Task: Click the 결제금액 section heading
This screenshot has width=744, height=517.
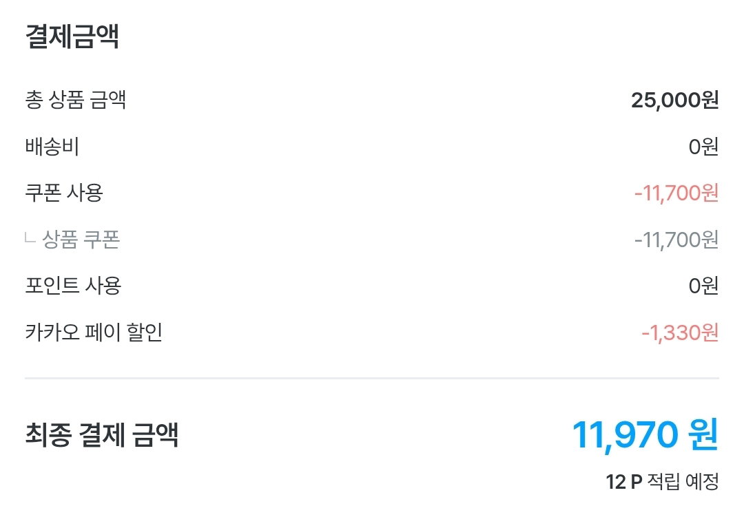Action: 72,36
